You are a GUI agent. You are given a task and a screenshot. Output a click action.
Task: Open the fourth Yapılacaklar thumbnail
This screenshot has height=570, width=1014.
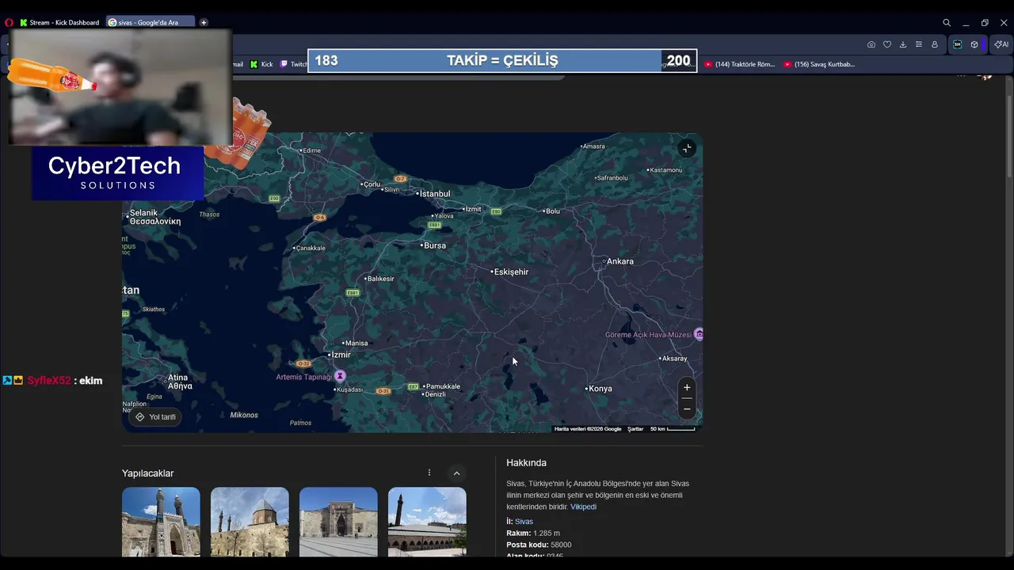[427, 522]
